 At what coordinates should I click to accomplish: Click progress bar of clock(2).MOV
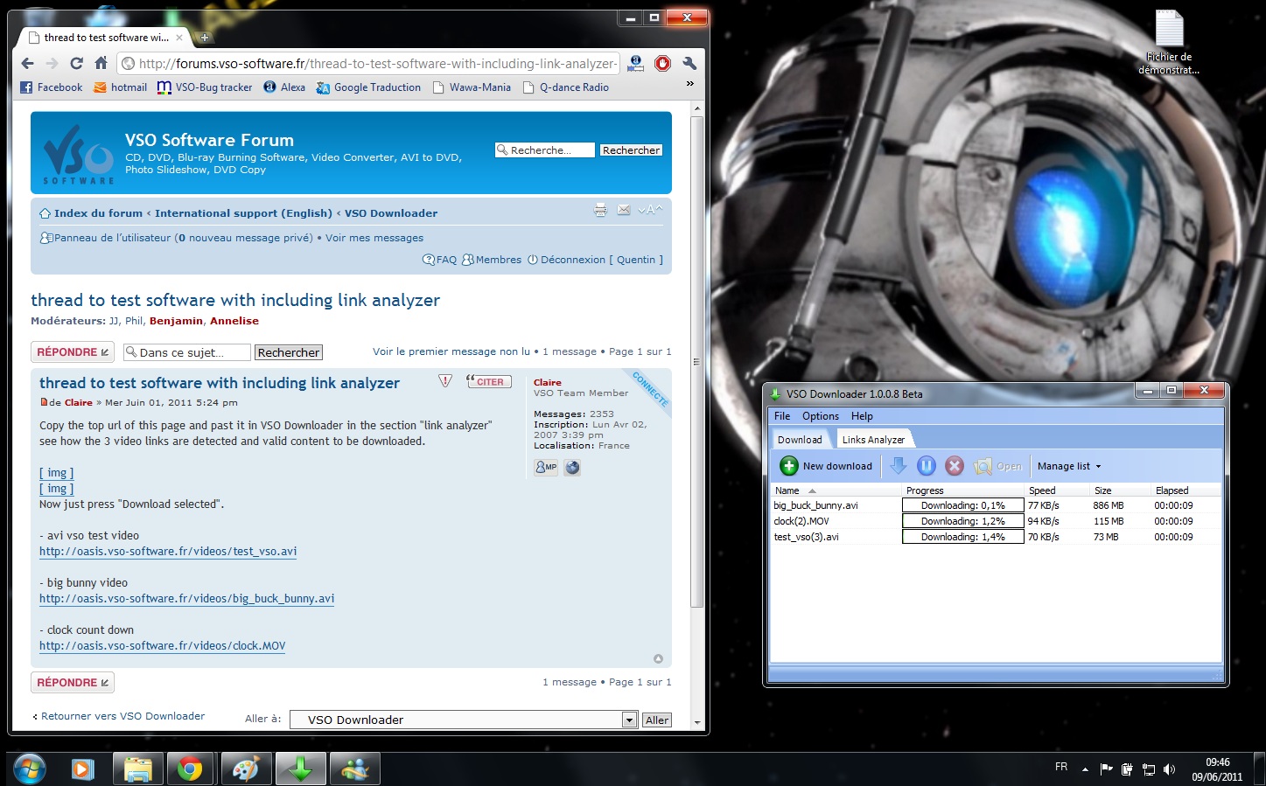(x=962, y=521)
